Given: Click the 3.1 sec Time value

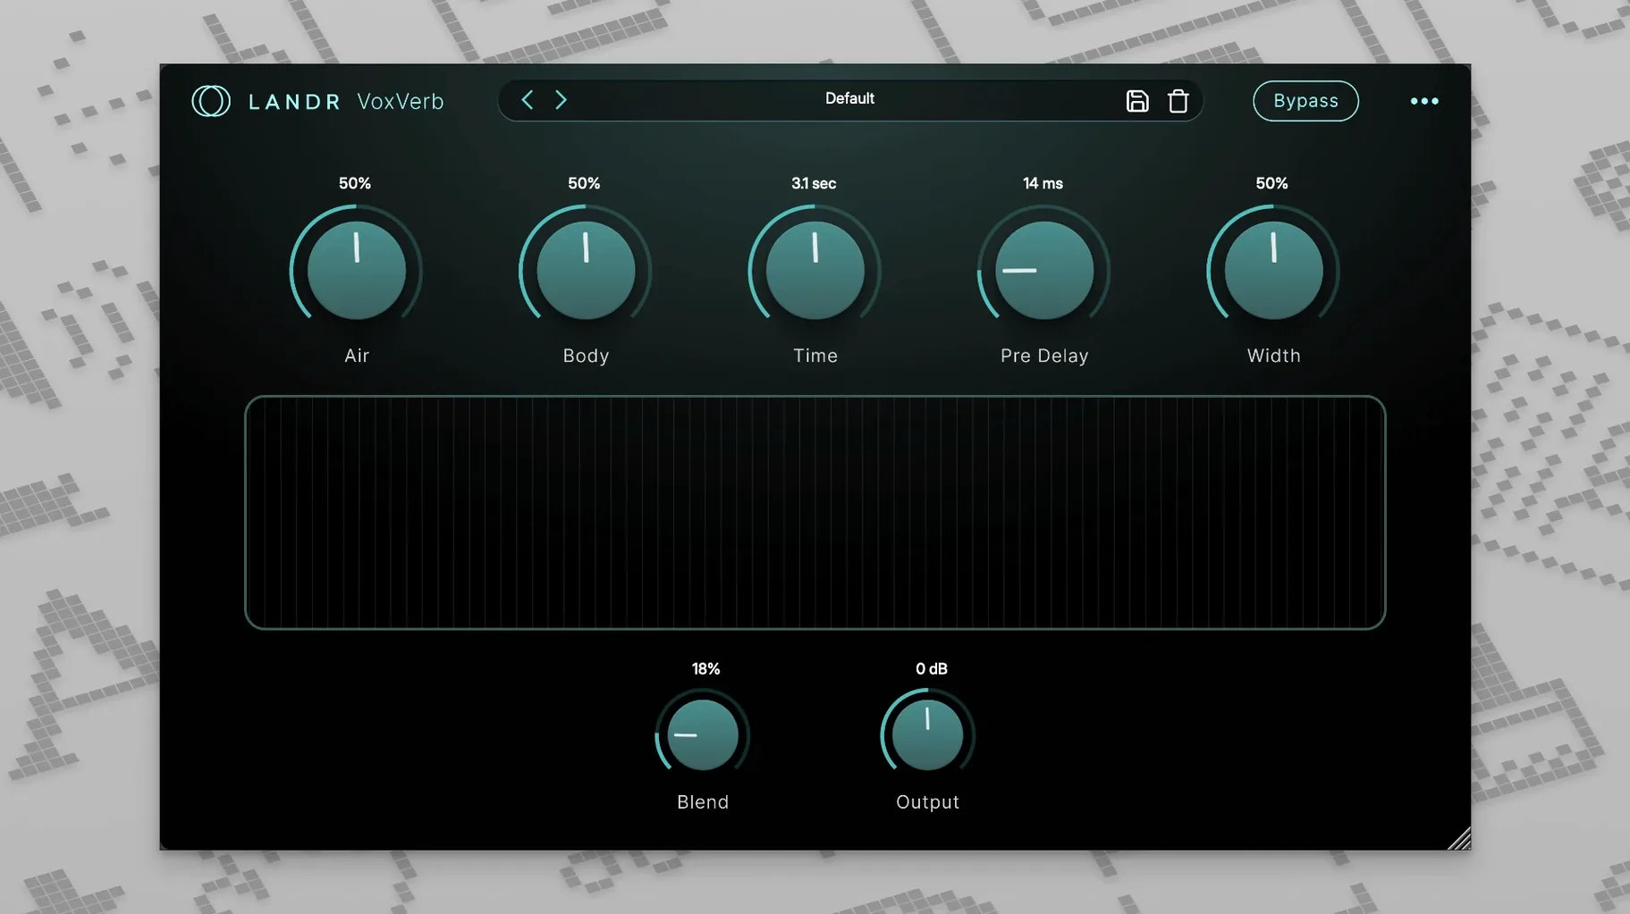Looking at the screenshot, I should tap(814, 183).
